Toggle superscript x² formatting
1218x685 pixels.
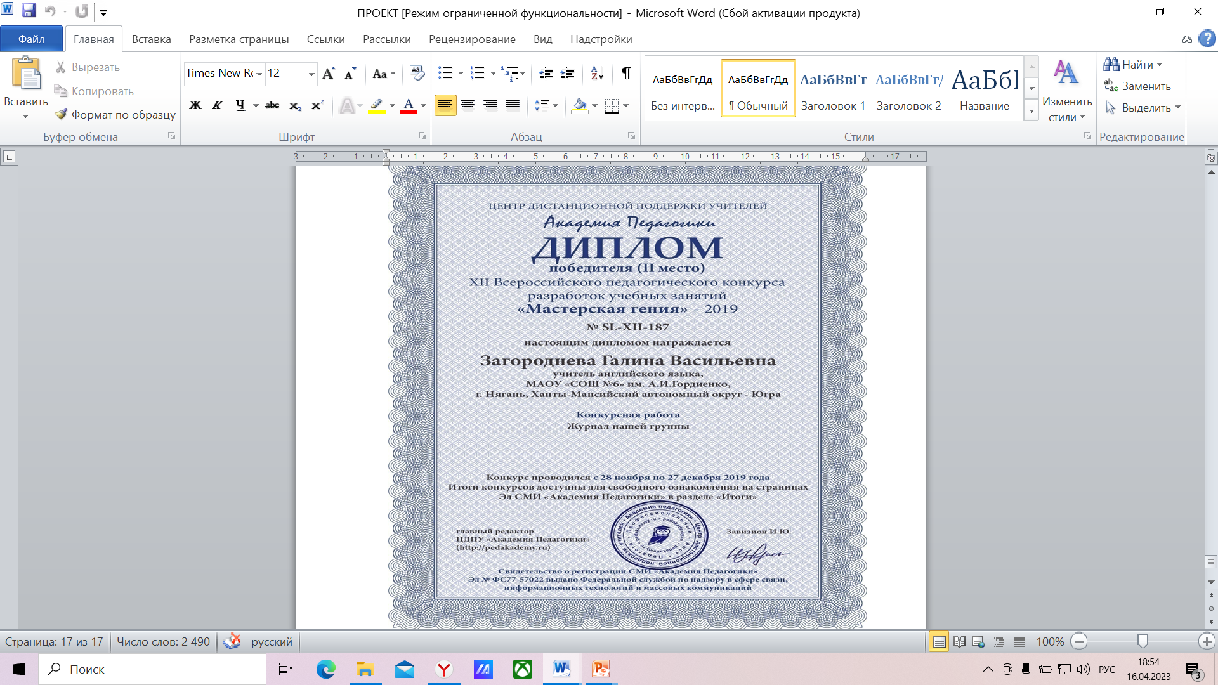click(x=317, y=105)
